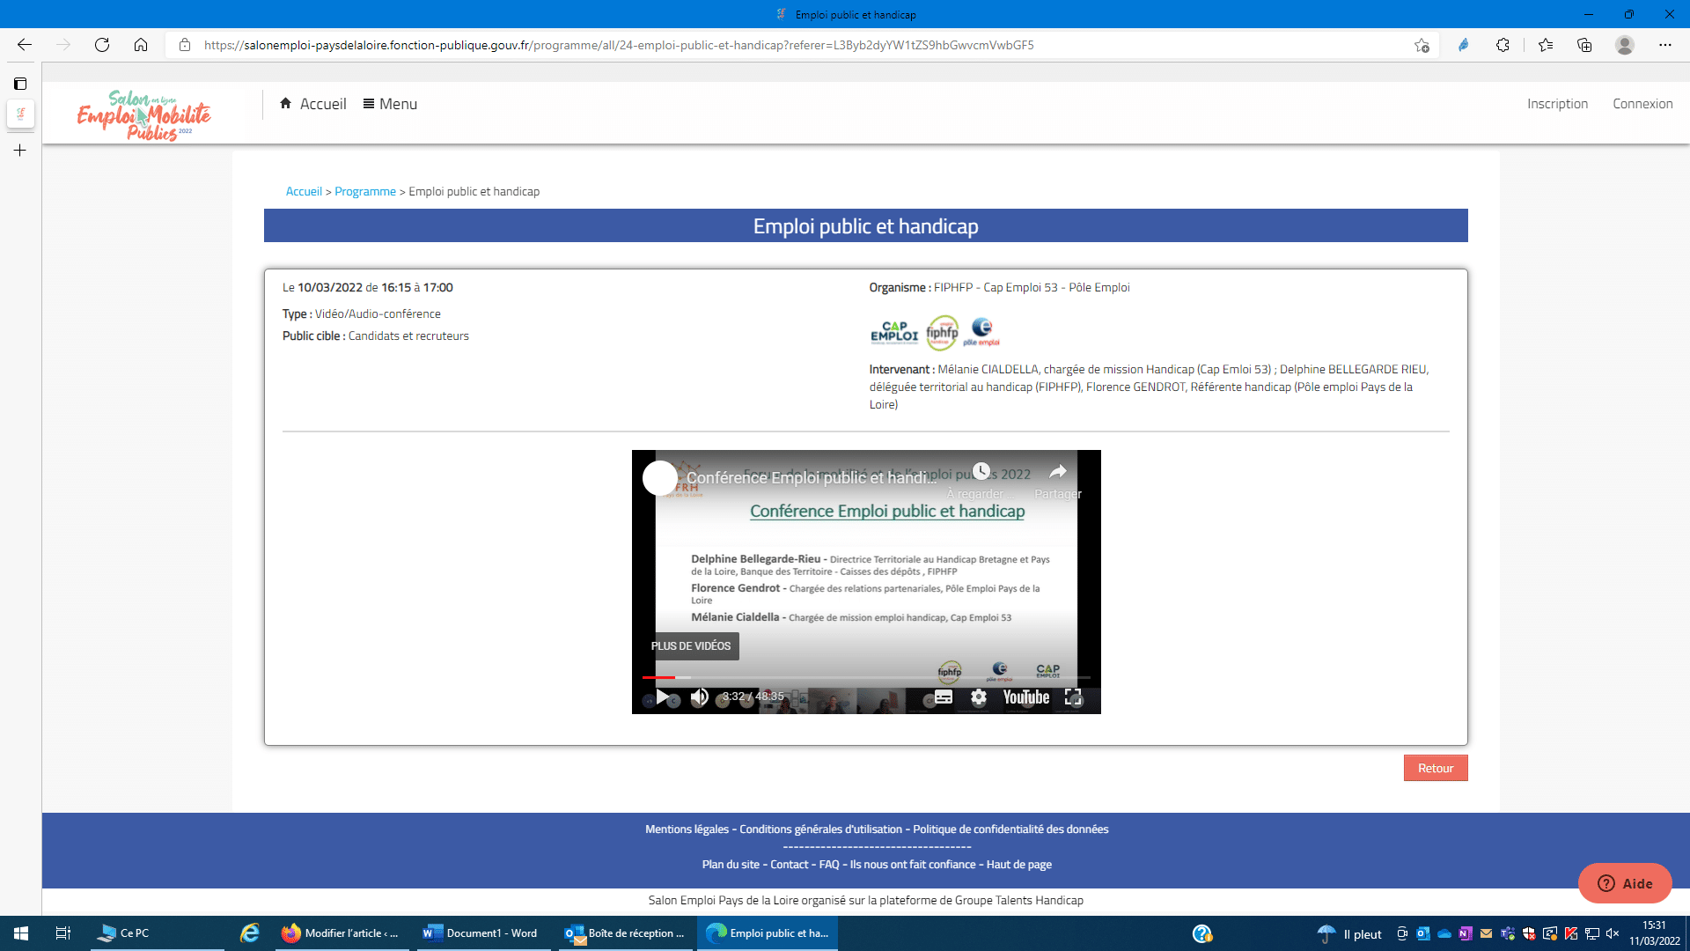The image size is (1690, 951).
Task: Open the FAQ footer link
Action: tap(829, 865)
